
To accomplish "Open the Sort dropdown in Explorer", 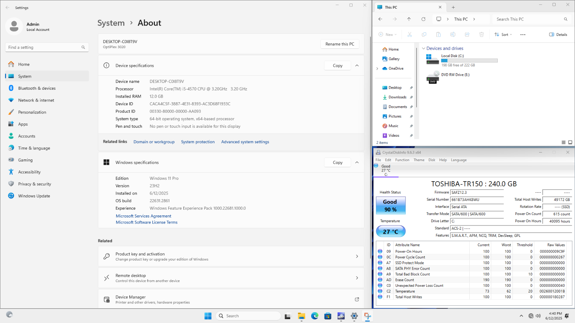I will 503,34.
